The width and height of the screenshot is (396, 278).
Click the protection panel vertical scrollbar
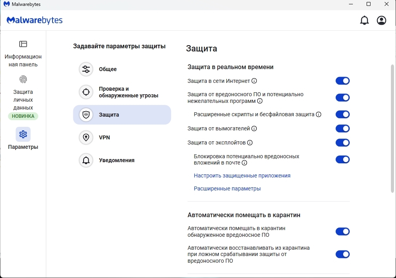[392, 128]
